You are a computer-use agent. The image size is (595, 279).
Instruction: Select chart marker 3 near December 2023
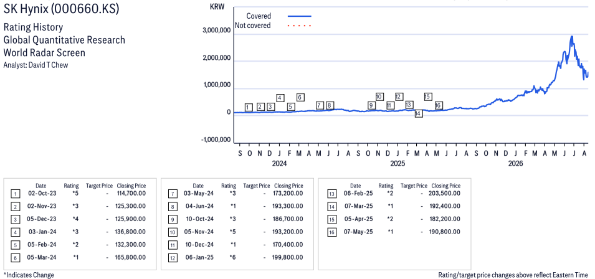point(270,106)
